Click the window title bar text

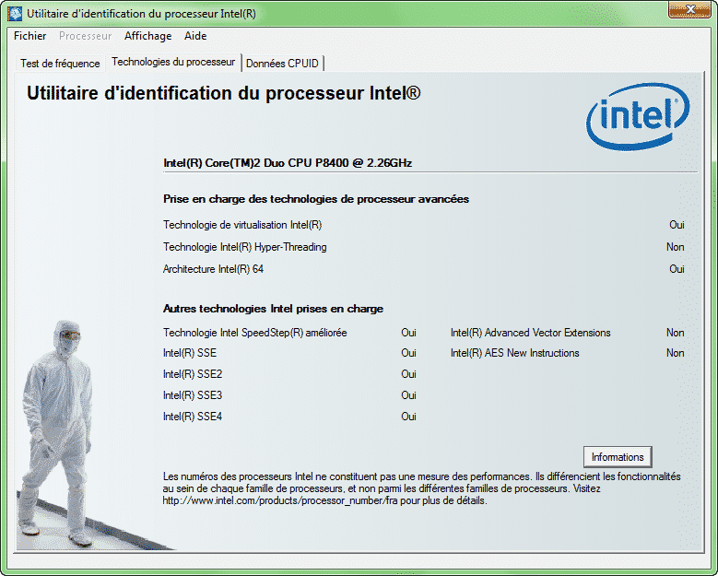pyautogui.click(x=141, y=14)
